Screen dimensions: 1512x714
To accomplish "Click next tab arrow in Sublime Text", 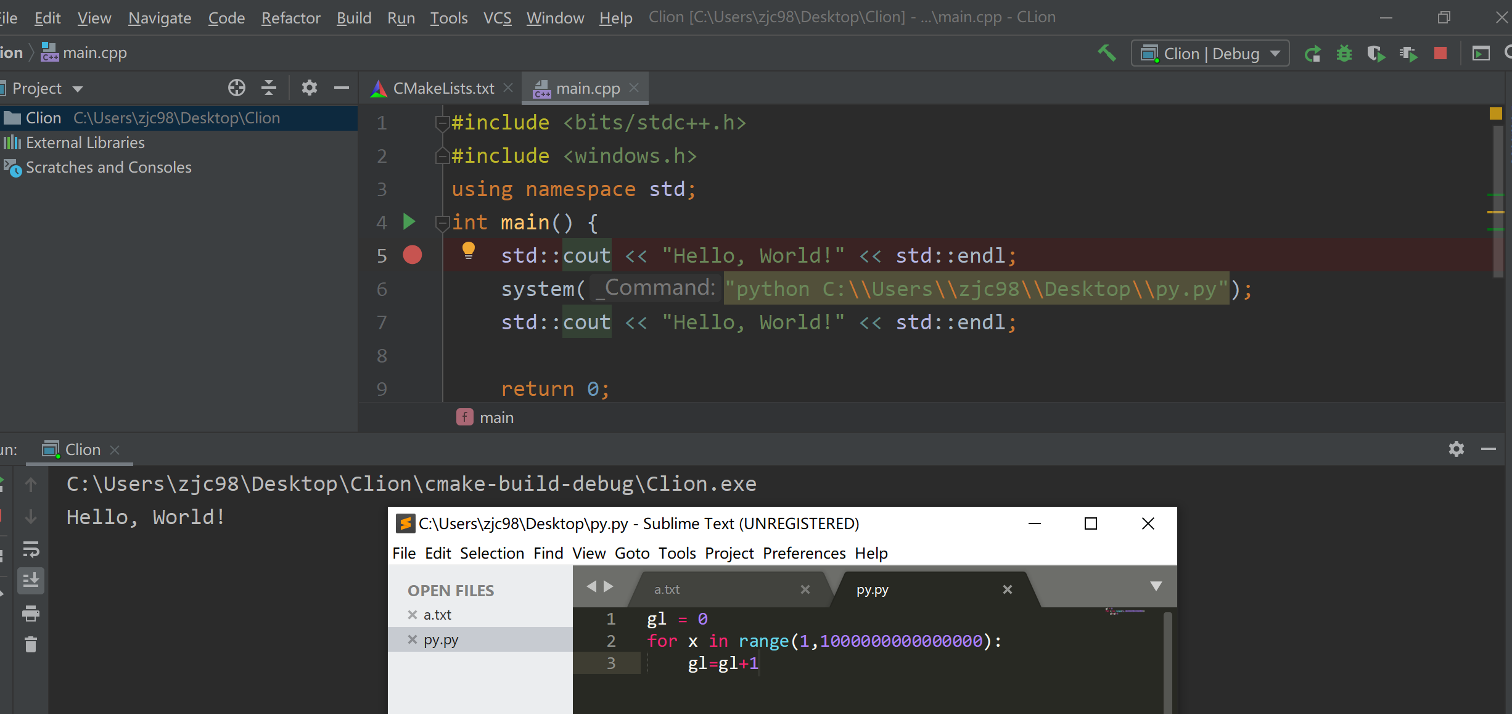I will click(609, 586).
